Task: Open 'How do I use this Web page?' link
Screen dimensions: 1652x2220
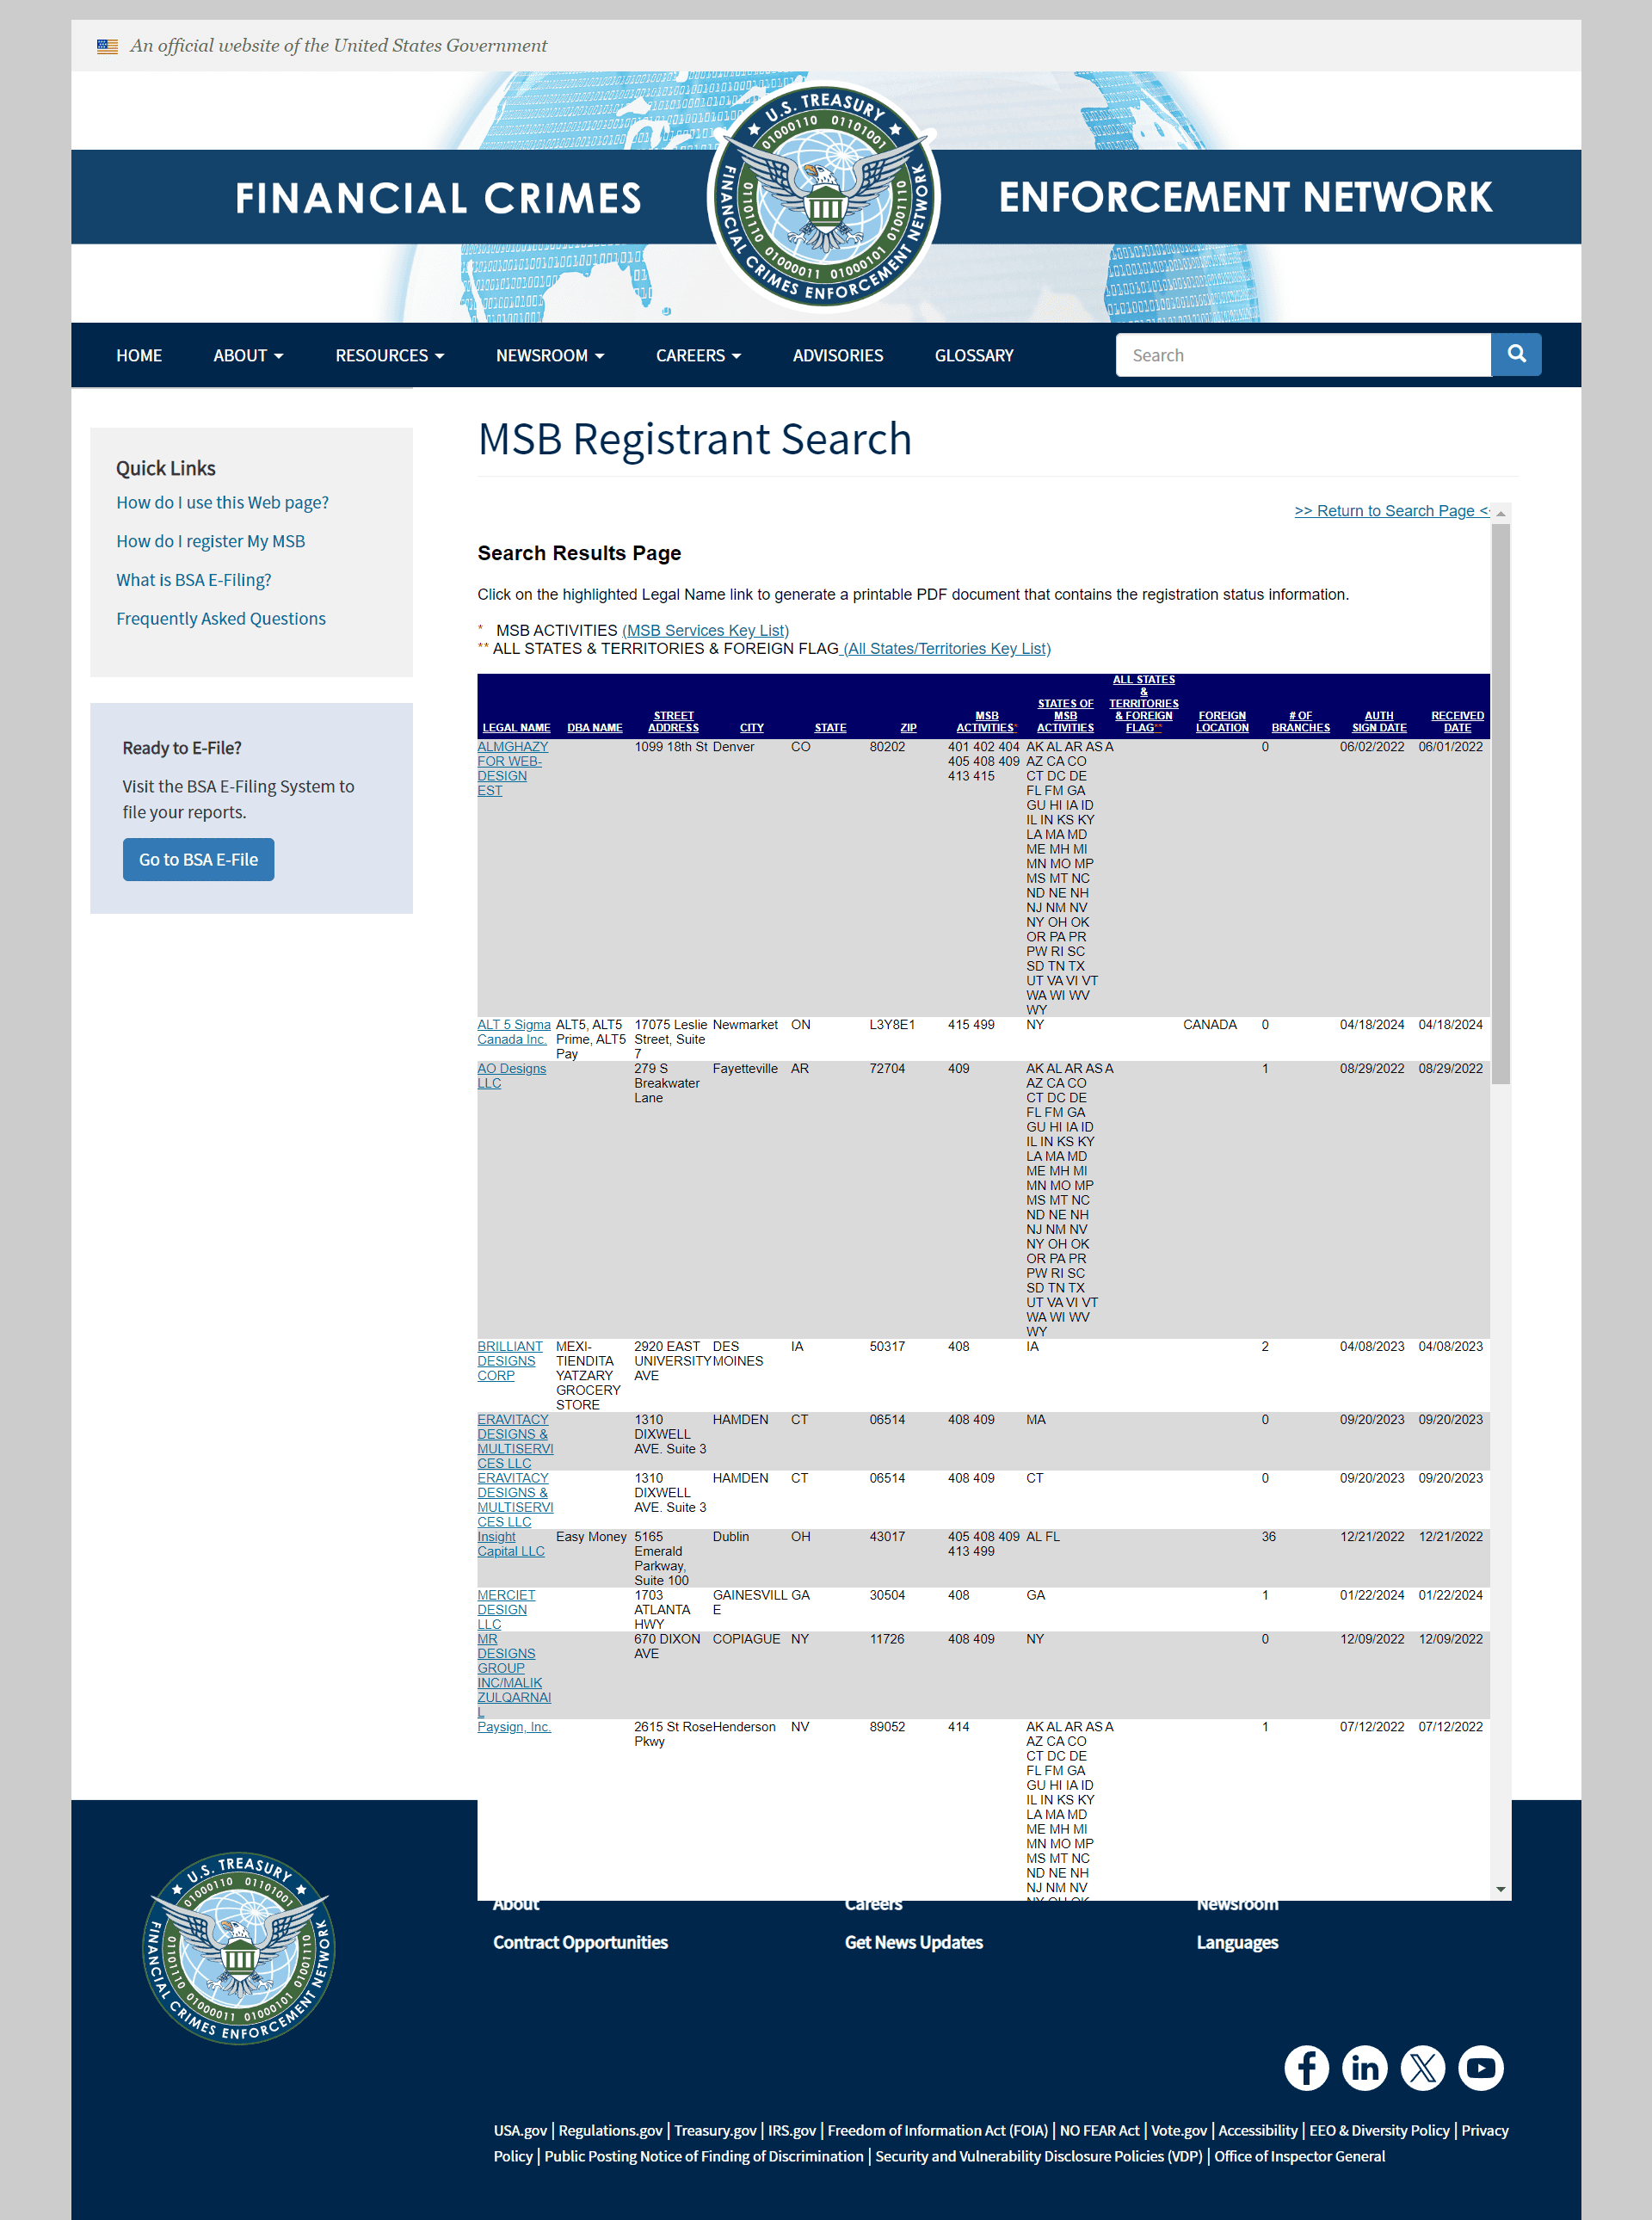Action: pyautogui.click(x=222, y=502)
